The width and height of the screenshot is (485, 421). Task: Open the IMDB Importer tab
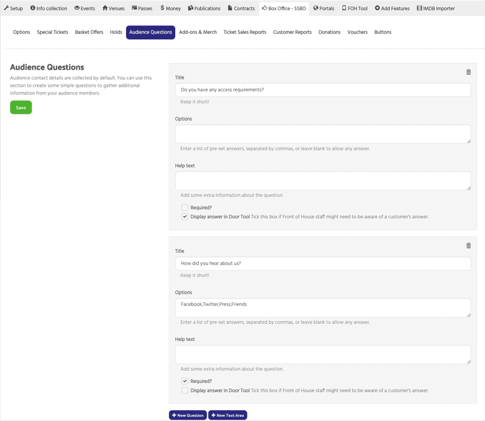tap(436, 8)
